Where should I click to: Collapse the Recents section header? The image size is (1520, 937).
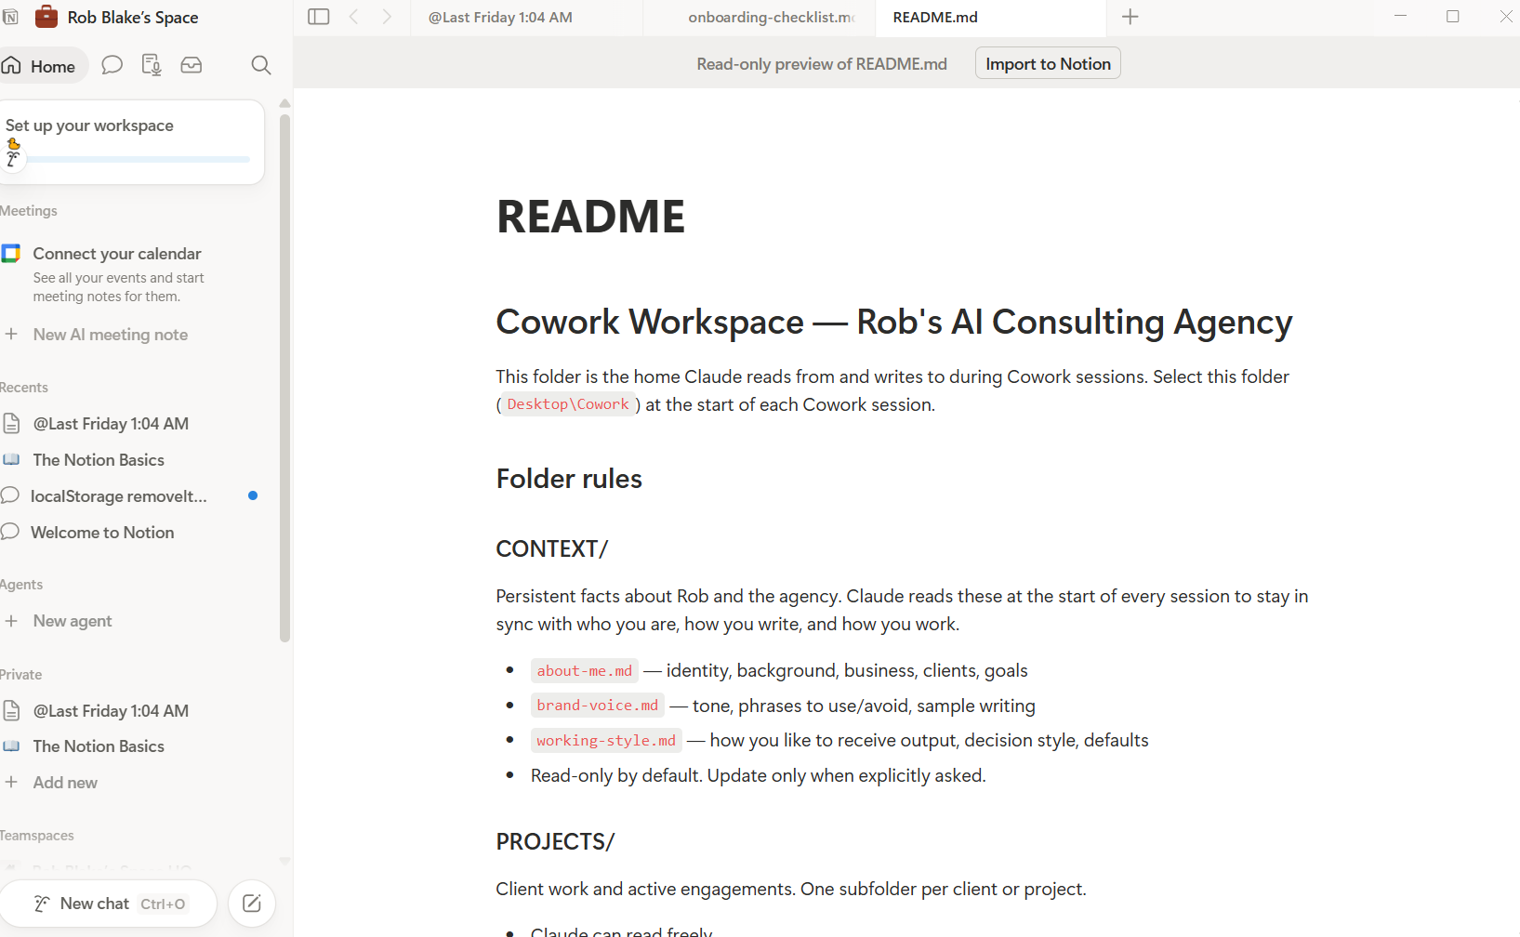[24, 388]
